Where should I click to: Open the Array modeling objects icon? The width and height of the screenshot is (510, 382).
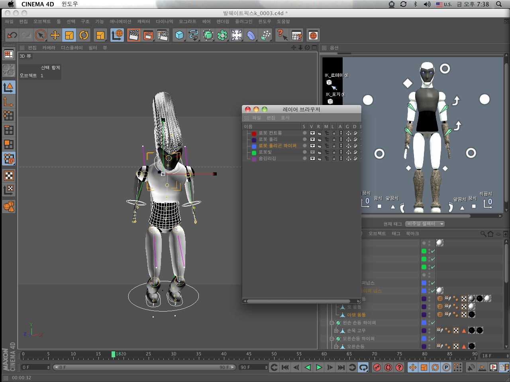(222, 35)
